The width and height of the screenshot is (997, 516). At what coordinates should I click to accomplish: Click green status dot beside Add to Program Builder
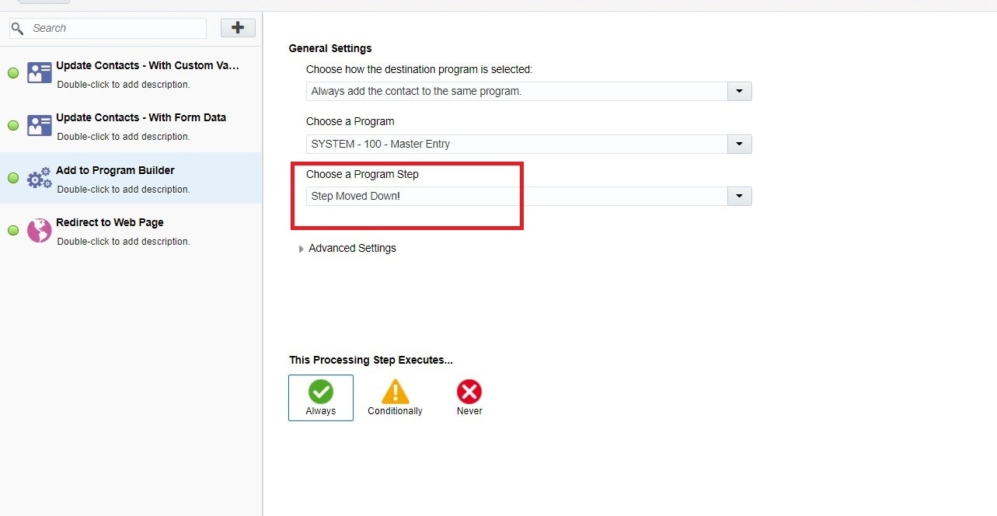(13, 178)
